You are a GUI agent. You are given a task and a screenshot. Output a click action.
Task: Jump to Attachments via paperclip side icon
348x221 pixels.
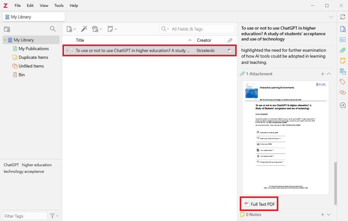pos(342,50)
